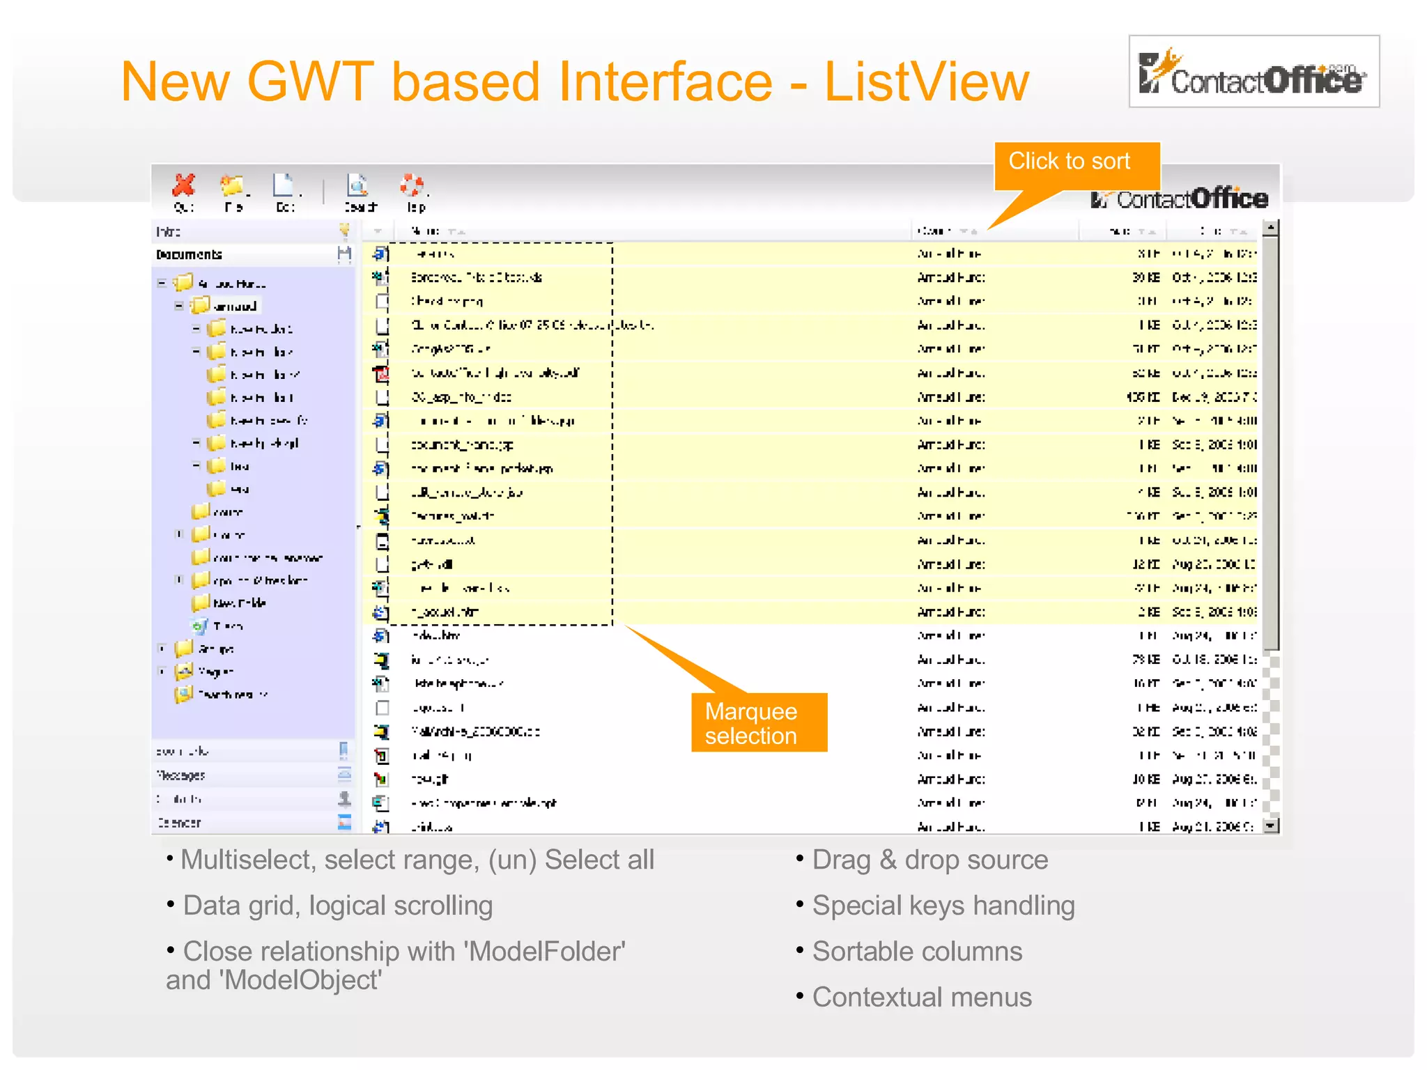Select the arnaud folder icon in tree
This screenshot has width=1427, height=1070.
coord(201,305)
